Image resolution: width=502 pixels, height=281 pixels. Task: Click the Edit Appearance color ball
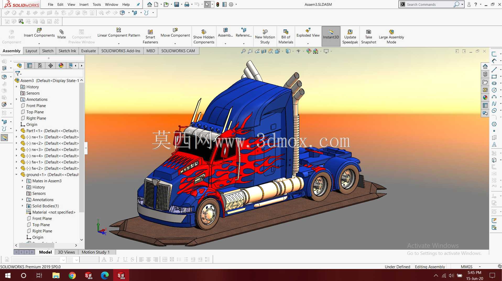tap(309, 51)
